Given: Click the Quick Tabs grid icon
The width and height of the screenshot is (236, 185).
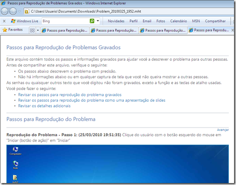Looking at the screenshot, I should point(32,30).
